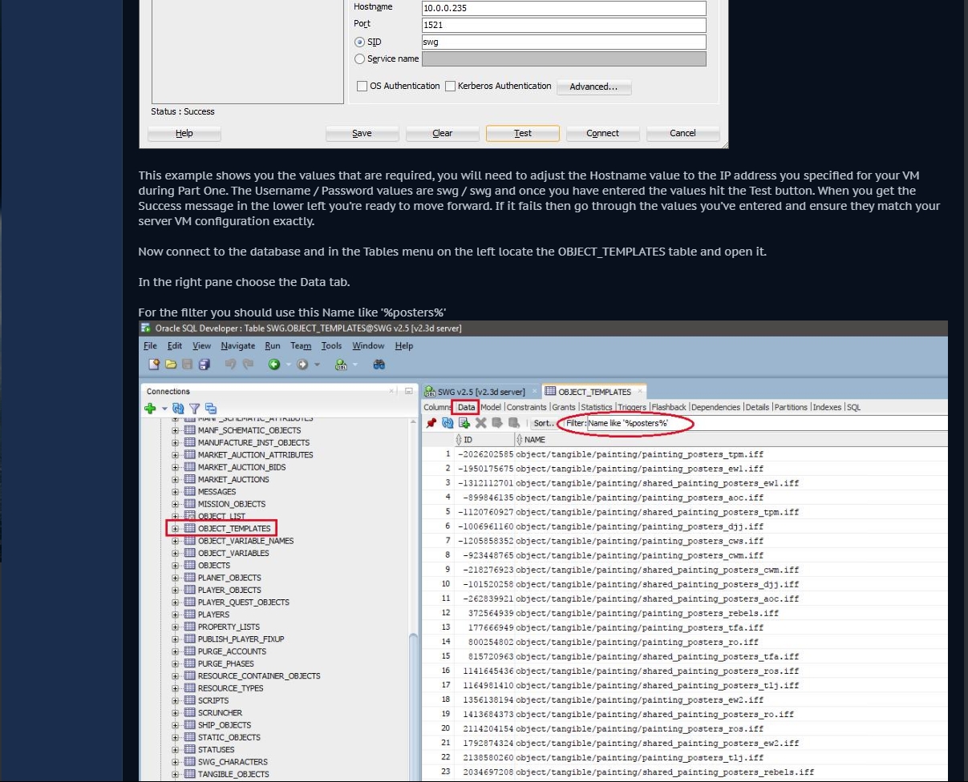
Task: Open the Tools menu
Action: (x=331, y=346)
